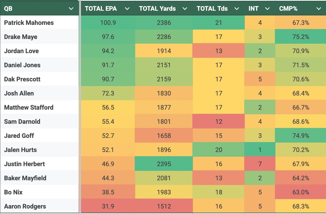This screenshot has width=326, height=214.
Task: Expand the CMP% column filter chevron
Action: 319,9
